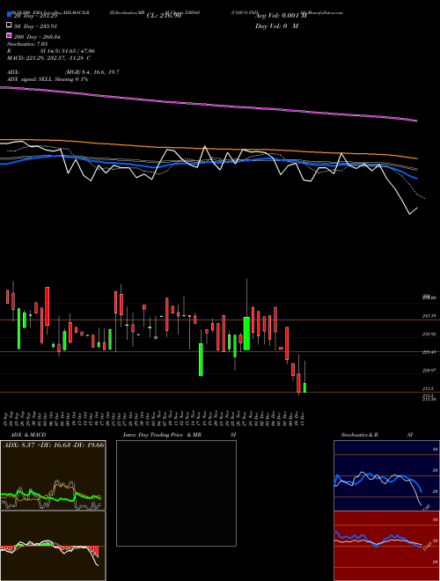
Task: Click the 'ADX & MACD' panel title
Action: 28,435
